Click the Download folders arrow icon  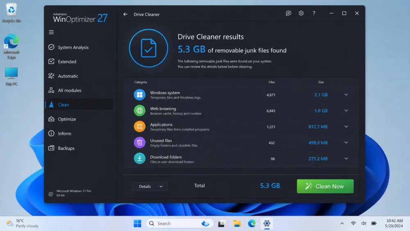coord(140,158)
